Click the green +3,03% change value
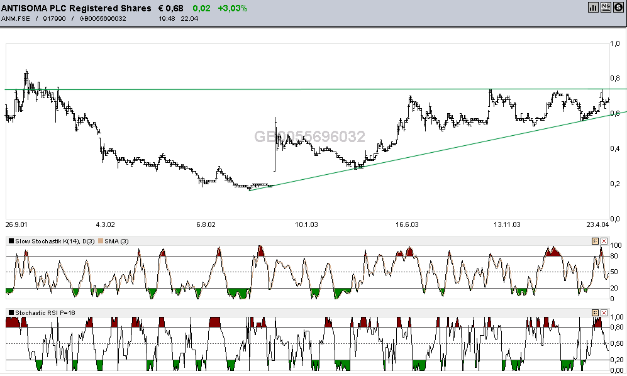 click(232, 8)
